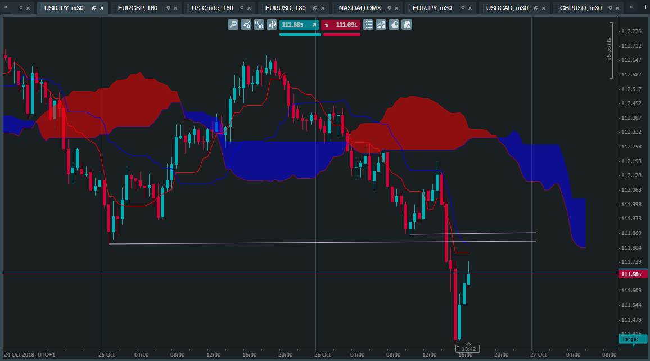Open the drawing shapes tool icon
The height and width of the screenshot is (361, 650).
[407, 25]
